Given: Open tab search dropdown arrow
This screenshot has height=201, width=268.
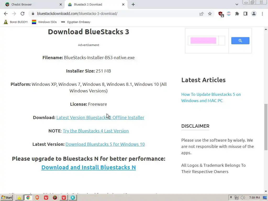Looking at the screenshot, I should pos(237,4).
